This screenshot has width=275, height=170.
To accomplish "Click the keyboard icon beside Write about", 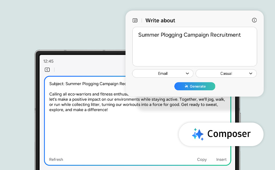I will (x=135, y=20).
